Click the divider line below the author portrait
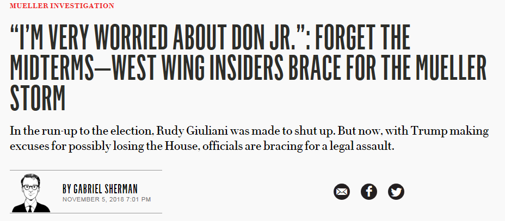The height and width of the screenshot is (221, 505). [x=85, y=213]
